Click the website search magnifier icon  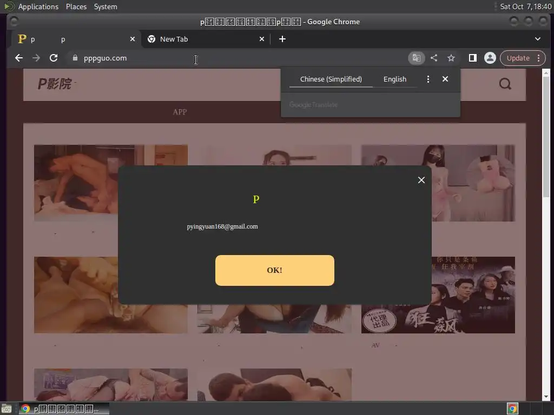(505, 84)
